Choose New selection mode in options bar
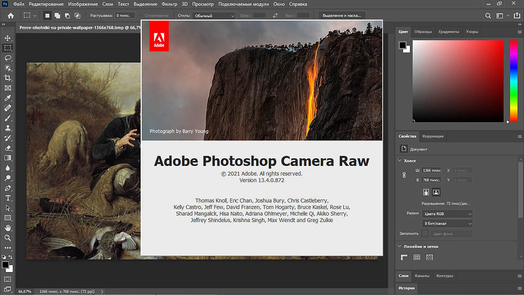524x295 pixels. click(48, 15)
